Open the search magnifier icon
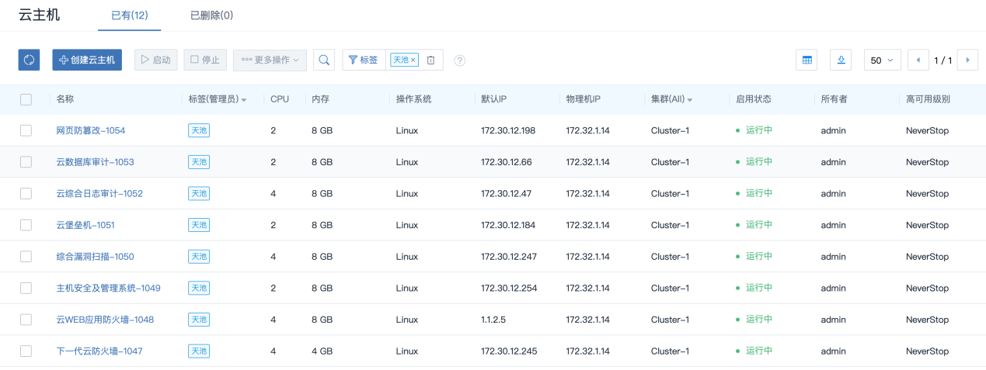 tap(323, 60)
